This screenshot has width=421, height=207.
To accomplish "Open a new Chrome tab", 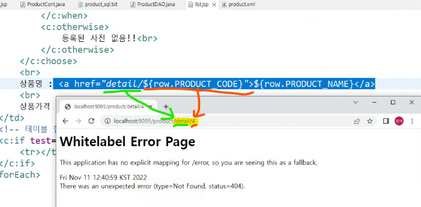I will click(x=166, y=107).
